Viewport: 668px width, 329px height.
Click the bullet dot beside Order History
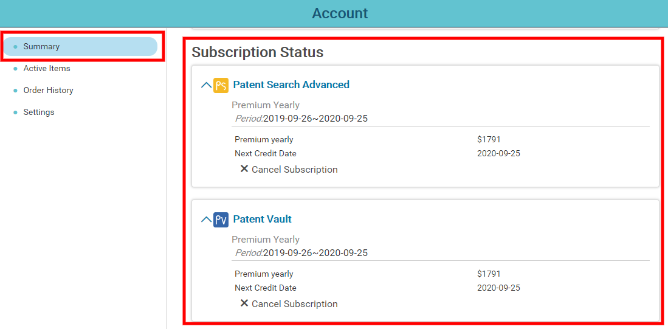point(16,91)
